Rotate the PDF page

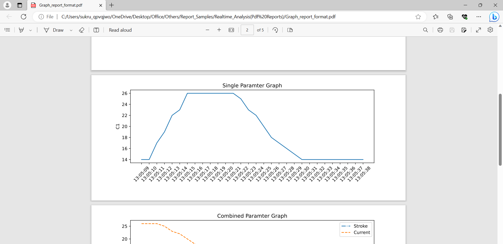[275, 30]
